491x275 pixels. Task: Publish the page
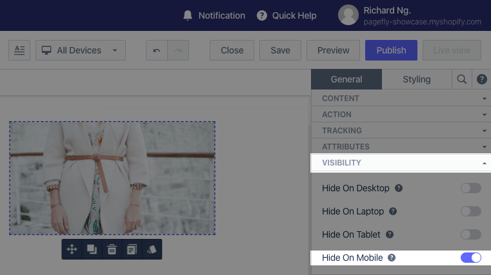(391, 50)
